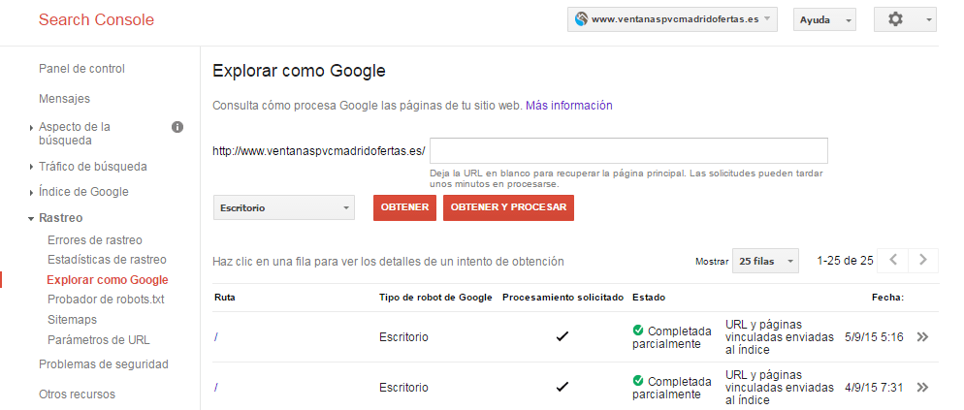
Task: Go to next page of results arrow
Action: click(923, 260)
